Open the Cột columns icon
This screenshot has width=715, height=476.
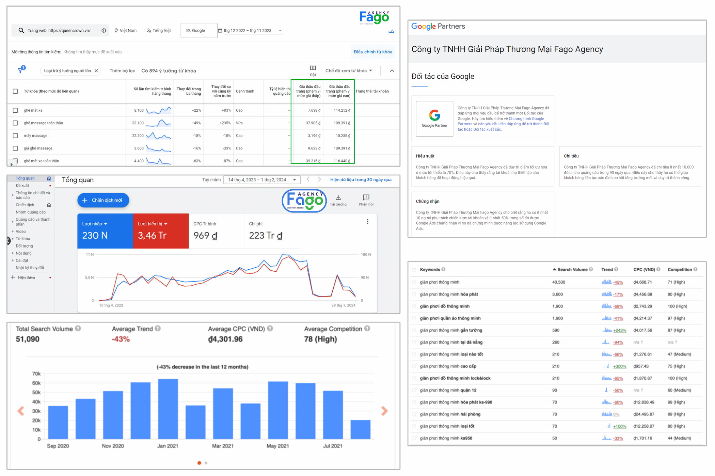313,68
